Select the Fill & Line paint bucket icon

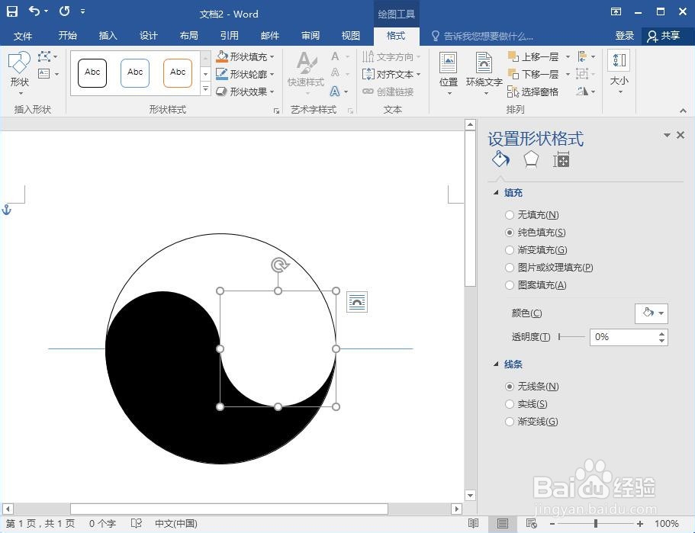coord(500,159)
